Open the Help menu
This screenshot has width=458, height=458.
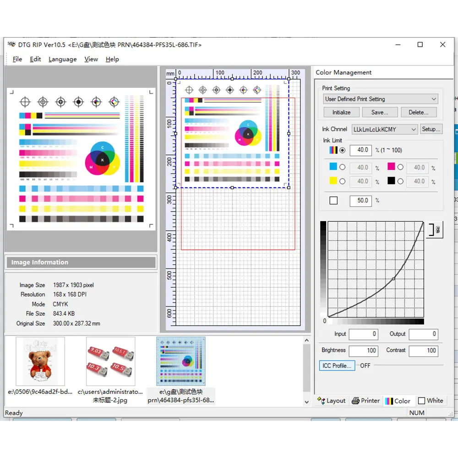[112, 59]
